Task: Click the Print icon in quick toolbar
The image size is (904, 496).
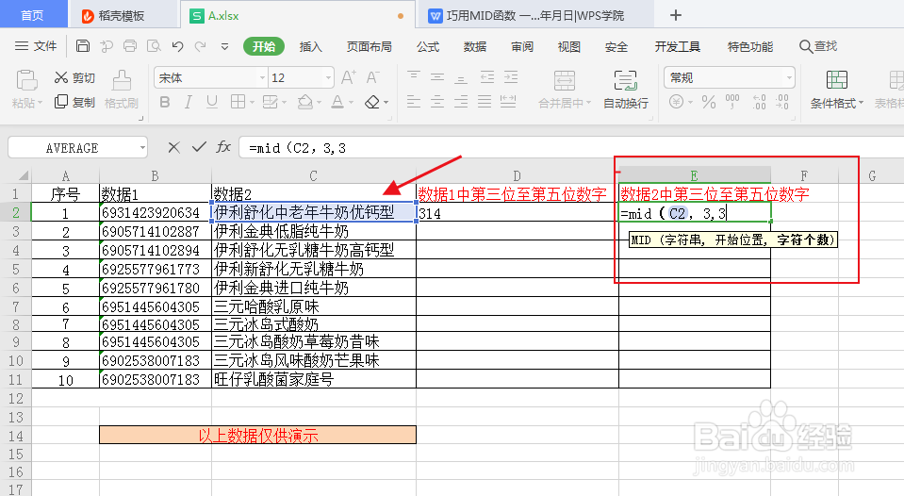Action: point(130,46)
